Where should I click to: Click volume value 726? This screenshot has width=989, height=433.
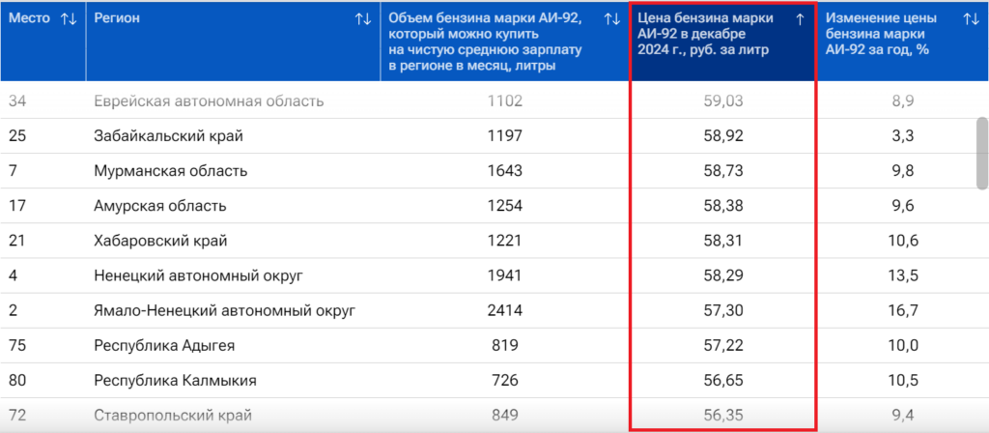[505, 381]
